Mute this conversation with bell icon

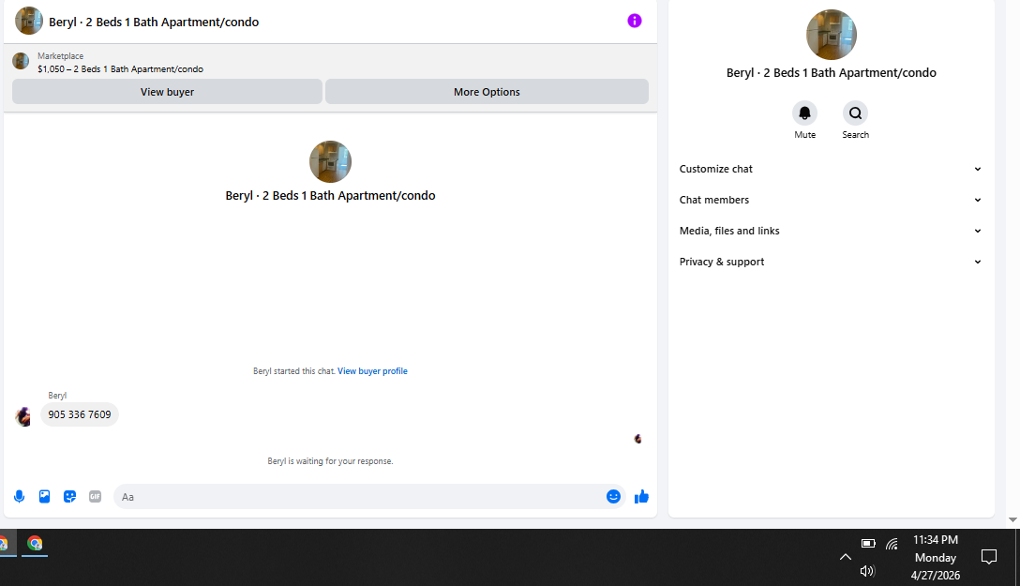(x=804, y=113)
